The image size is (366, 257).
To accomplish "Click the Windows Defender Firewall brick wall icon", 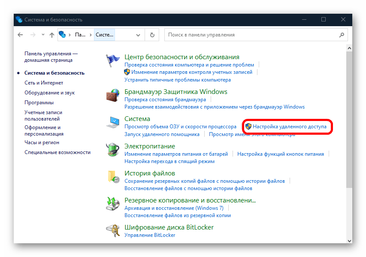I will click(x=113, y=95).
